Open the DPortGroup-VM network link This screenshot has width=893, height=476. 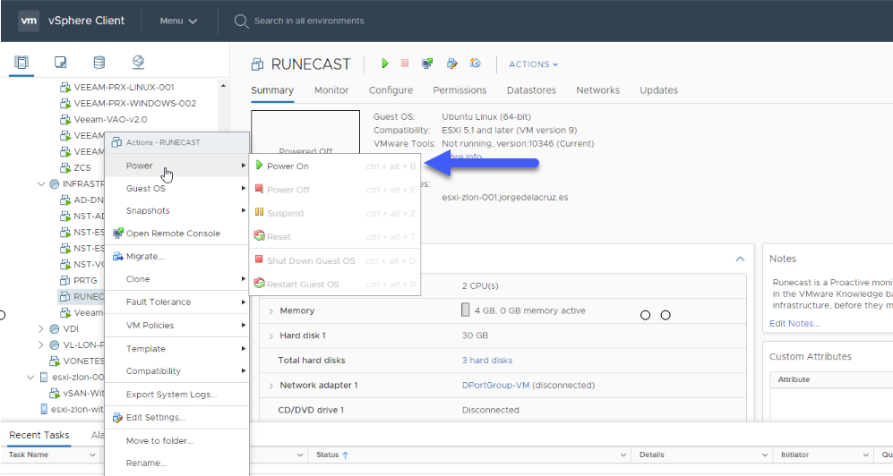coord(495,386)
